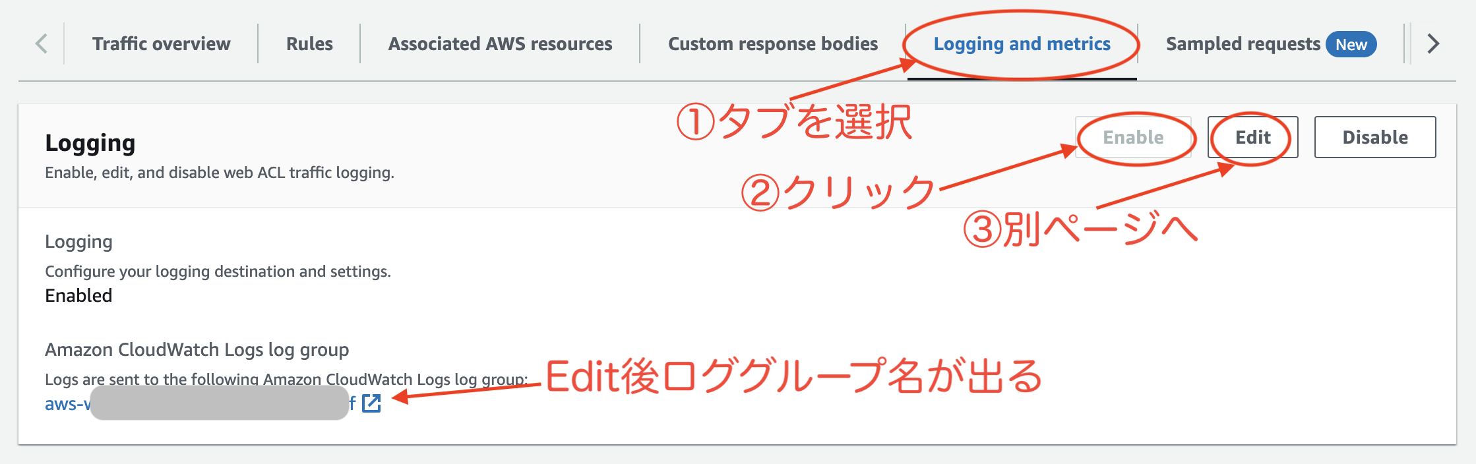
Task: Click the New badge on Sampled requests
Action: click(x=1351, y=44)
